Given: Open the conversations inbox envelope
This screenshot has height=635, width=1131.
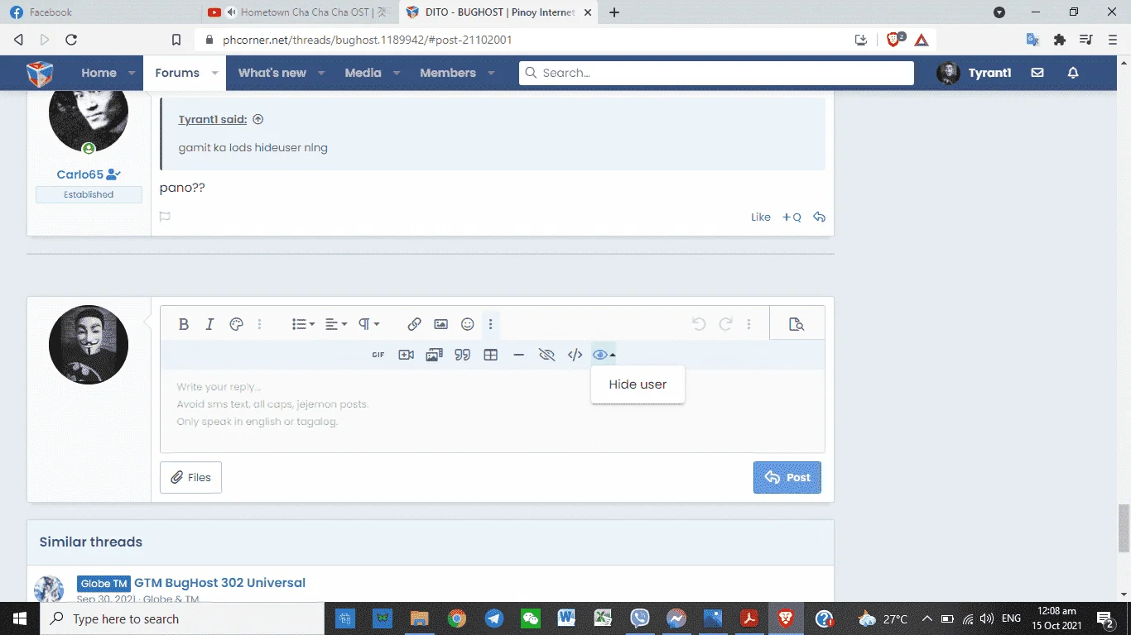Looking at the screenshot, I should 1037,73.
